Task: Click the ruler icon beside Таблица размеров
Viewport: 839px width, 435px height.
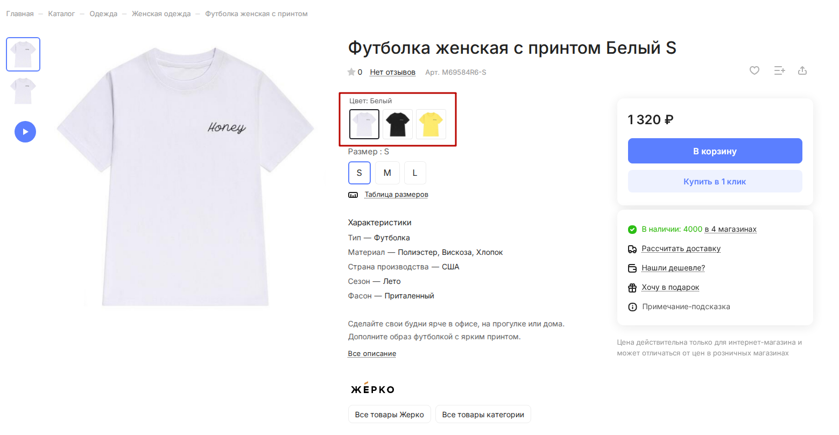Action: 353,195
